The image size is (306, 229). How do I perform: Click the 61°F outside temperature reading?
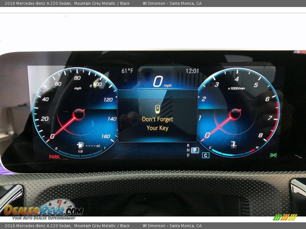[x=127, y=71]
